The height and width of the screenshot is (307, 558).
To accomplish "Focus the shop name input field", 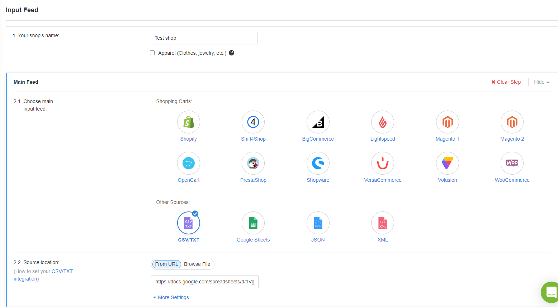I will pos(204,38).
